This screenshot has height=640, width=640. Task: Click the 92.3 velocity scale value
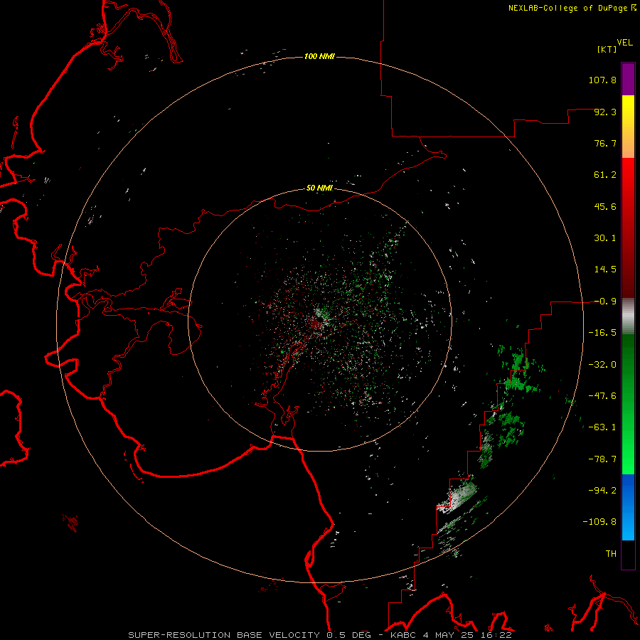click(605, 112)
